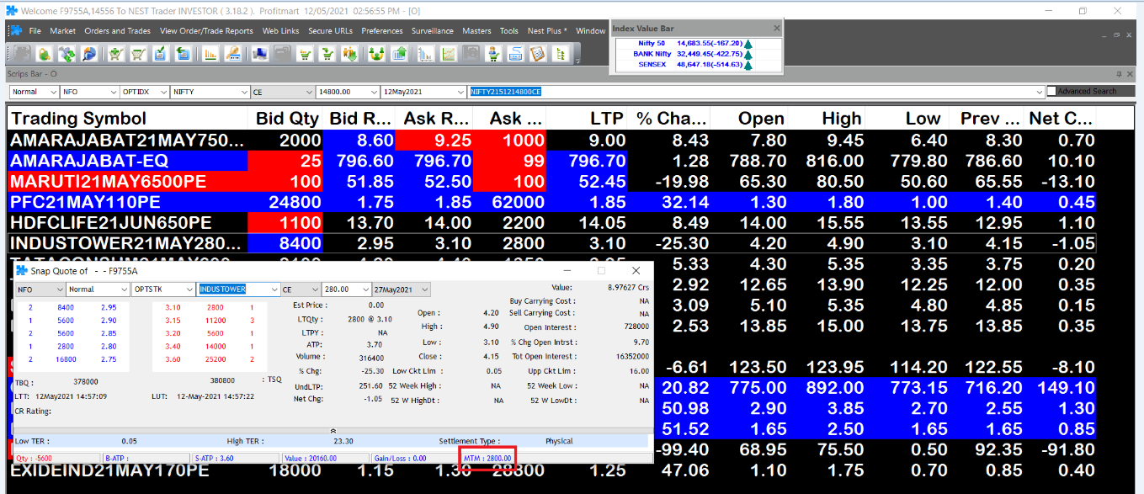Sort by the Bid Qty column header
This screenshot has height=494, width=1144.
click(x=285, y=119)
